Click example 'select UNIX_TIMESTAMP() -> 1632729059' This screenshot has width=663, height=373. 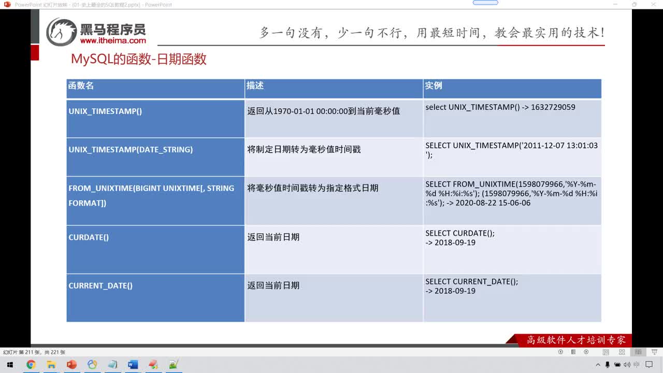pyautogui.click(x=500, y=107)
